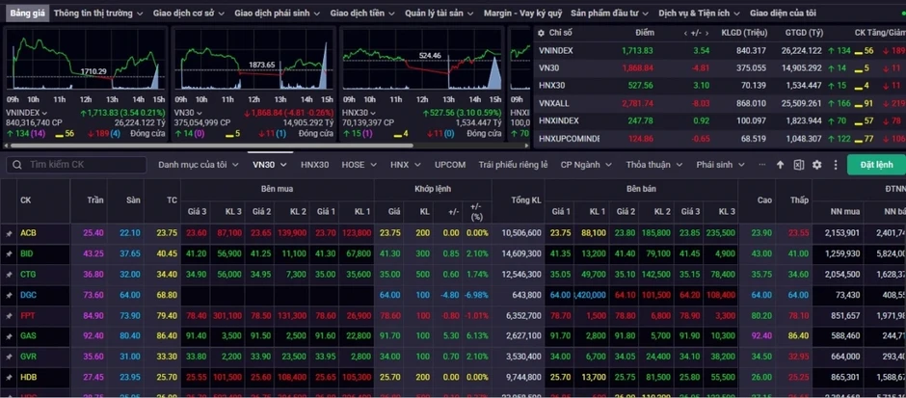The width and height of the screenshot is (906, 398).
Task: Select VNXALL row in index table
Action: (720, 103)
